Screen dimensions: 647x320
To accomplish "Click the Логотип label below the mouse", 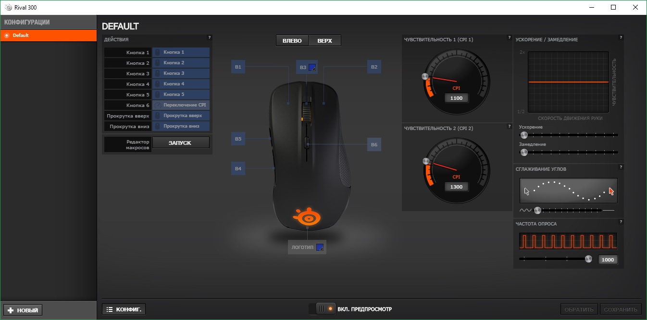I will pos(302,248).
